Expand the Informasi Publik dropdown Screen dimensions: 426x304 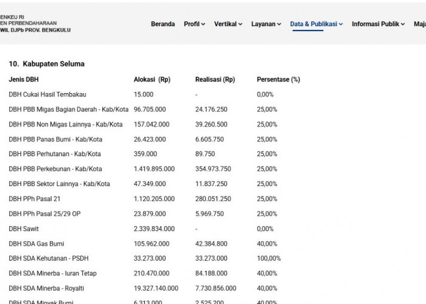[378, 24]
